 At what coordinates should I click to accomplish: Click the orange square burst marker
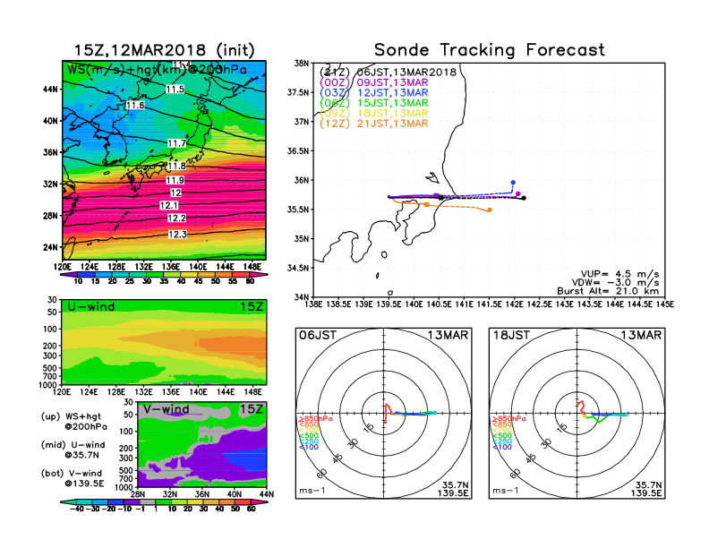coord(426,205)
